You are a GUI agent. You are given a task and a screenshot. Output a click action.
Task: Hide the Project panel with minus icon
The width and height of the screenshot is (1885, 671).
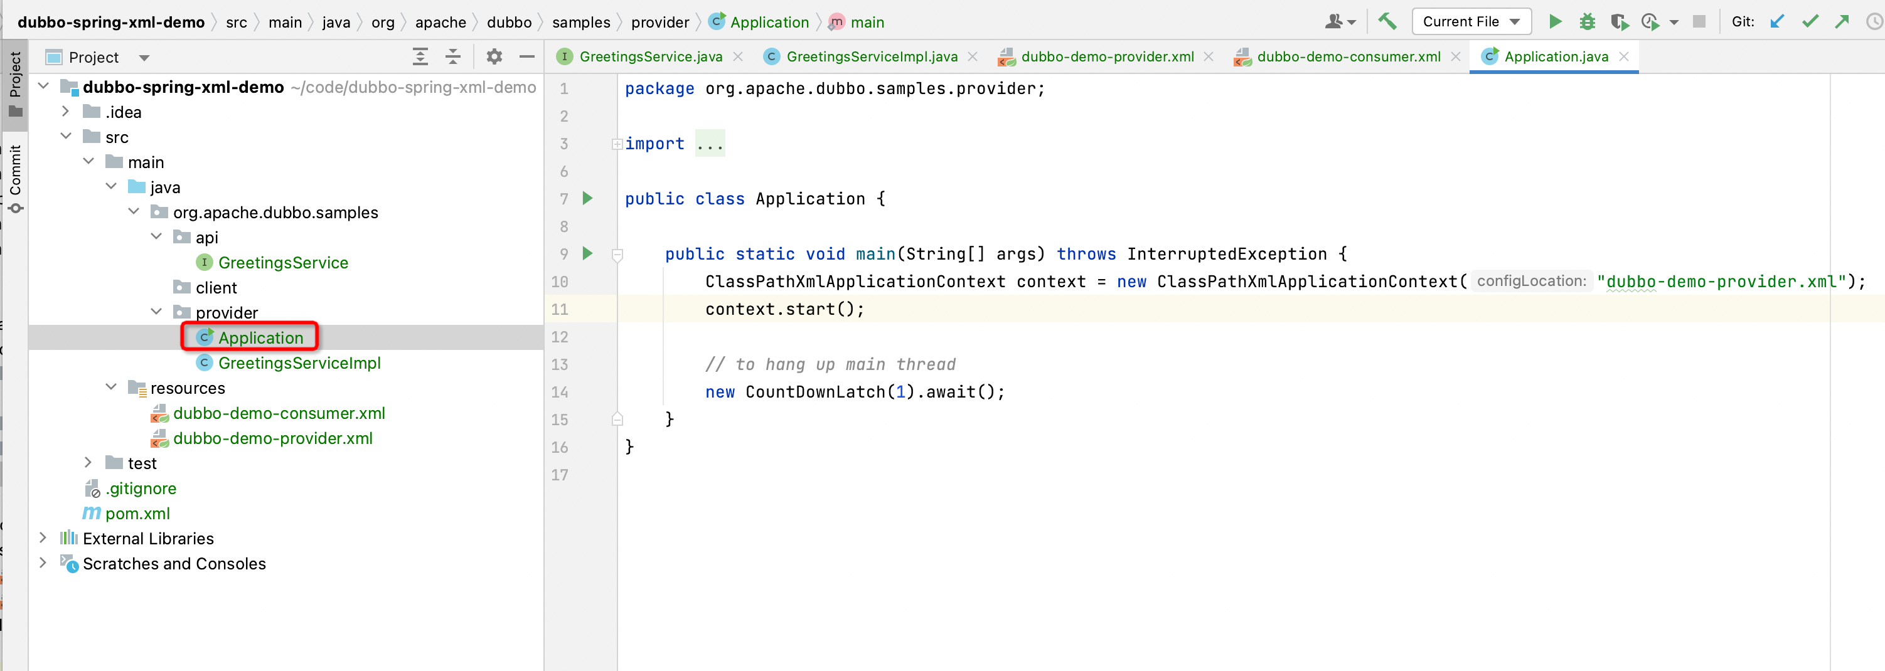tap(527, 57)
